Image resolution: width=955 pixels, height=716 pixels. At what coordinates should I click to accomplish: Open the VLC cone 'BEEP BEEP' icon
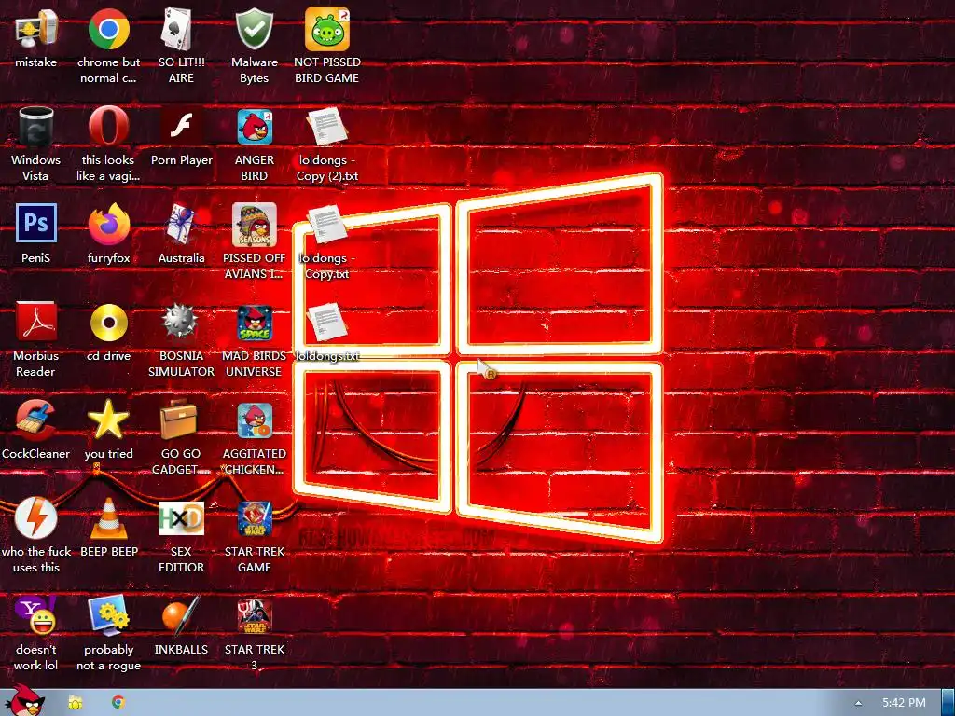[x=109, y=518]
